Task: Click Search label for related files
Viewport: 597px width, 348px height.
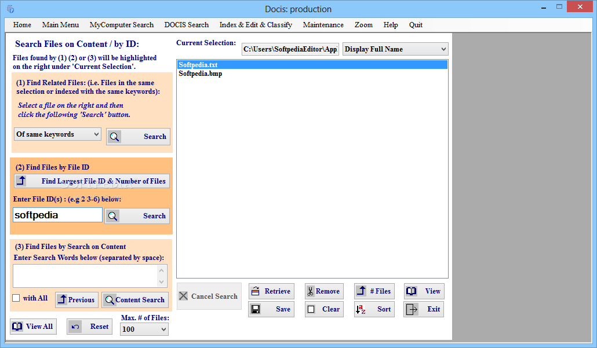Action: click(x=155, y=137)
